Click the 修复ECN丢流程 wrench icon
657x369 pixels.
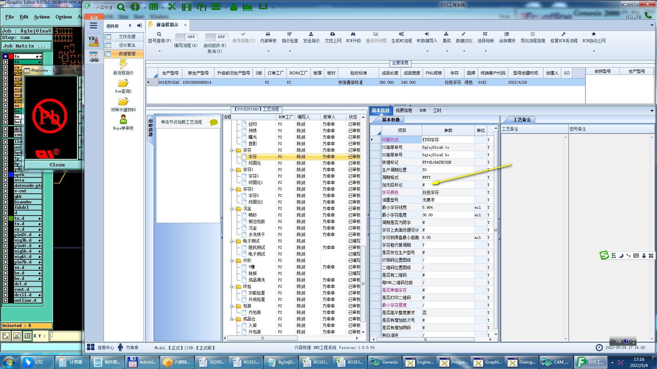[564, 34]
